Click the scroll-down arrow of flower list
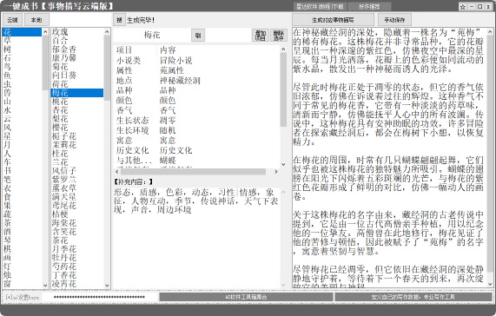The image size is (496, 316). [107, 285]
